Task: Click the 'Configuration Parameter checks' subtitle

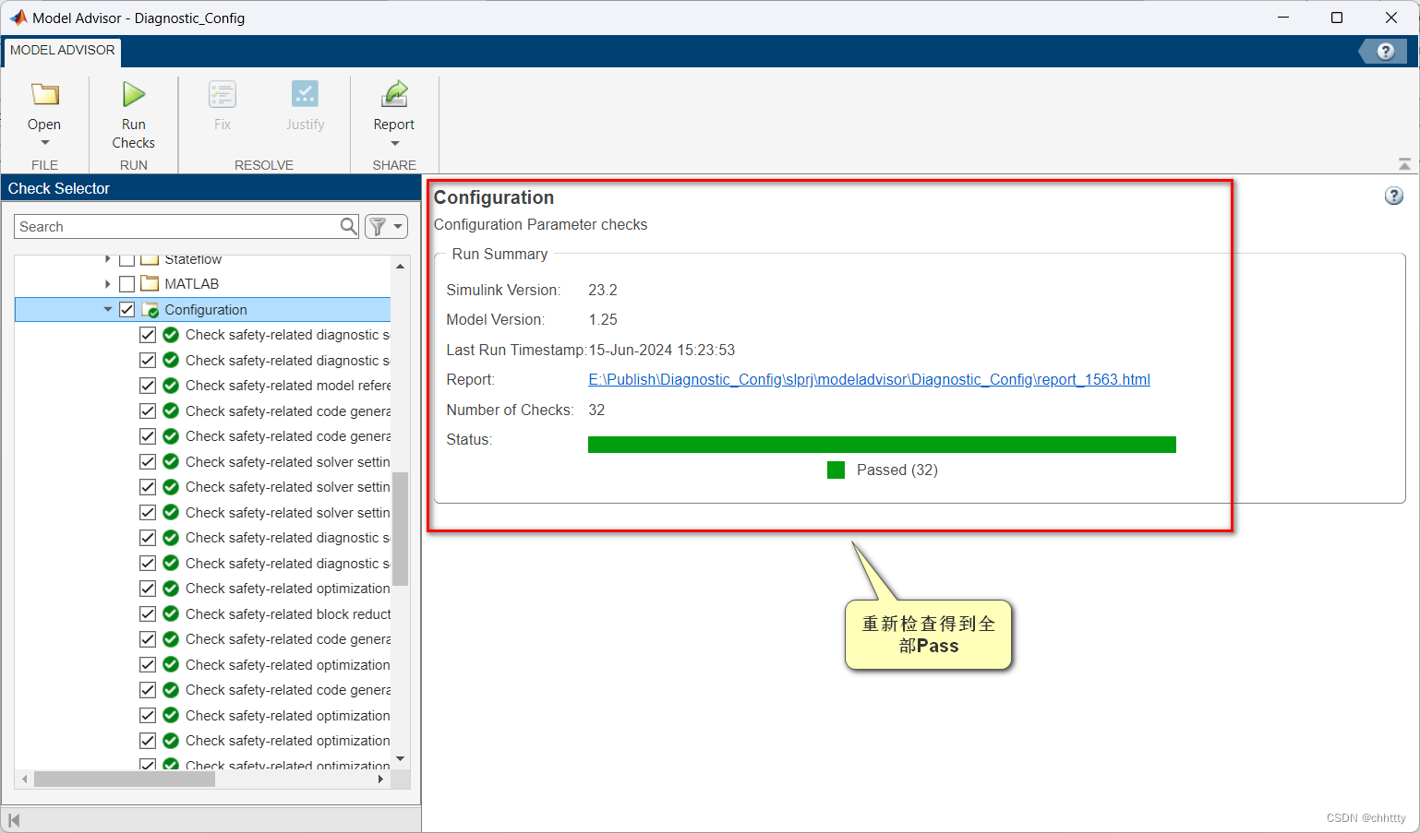Action: pos(540,224)
